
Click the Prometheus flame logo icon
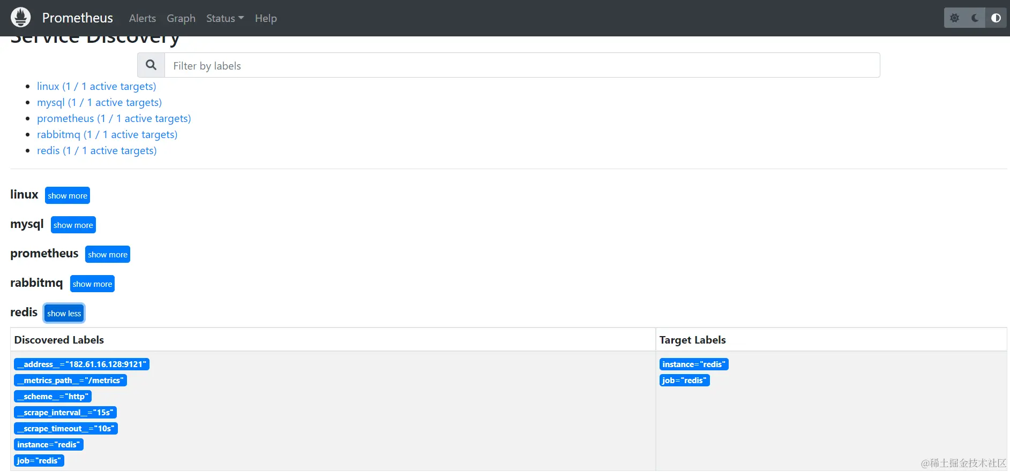click(x=21, y=18)
